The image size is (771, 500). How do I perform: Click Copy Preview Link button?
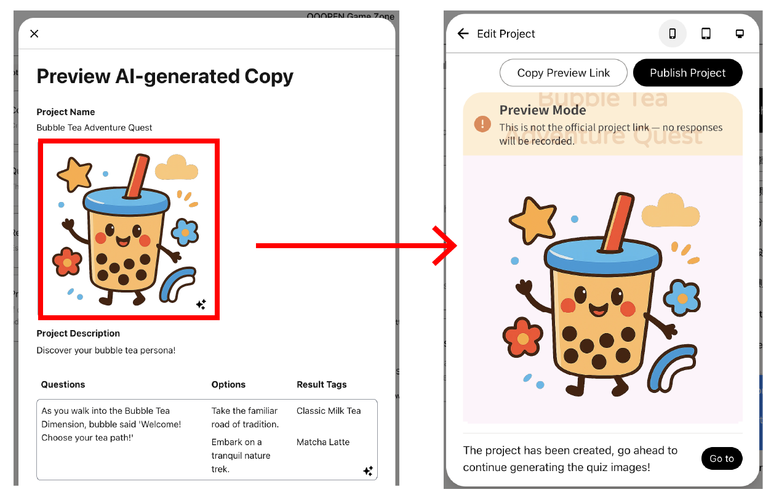pos(564,73)
